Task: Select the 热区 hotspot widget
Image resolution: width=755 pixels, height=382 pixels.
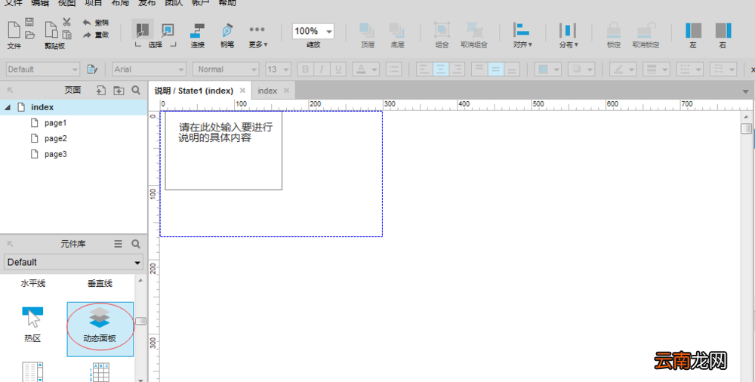Action: 32,324
